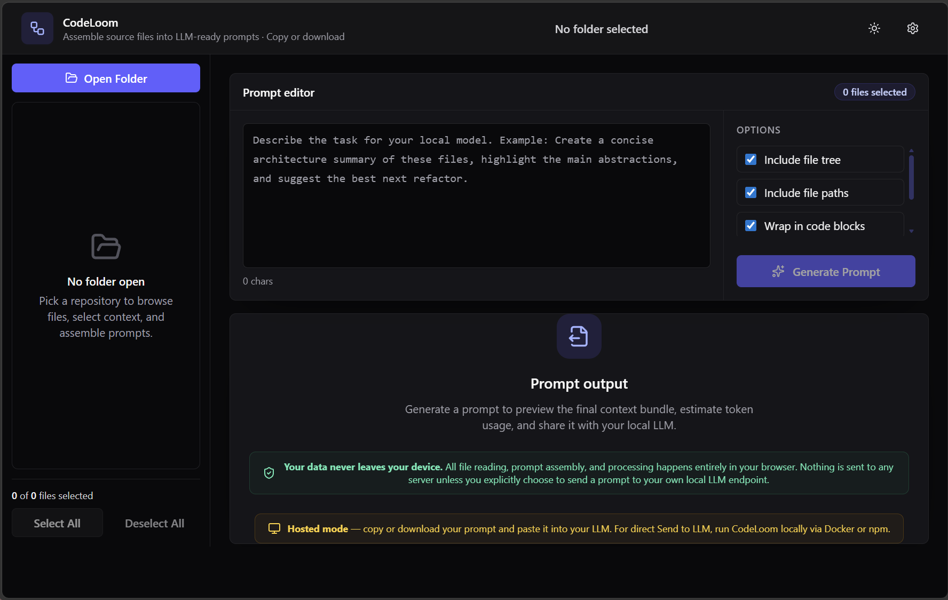This screenshot has width=948, height=600.
Task: Click the Hosted mode monitor icon
Action: pyautogui.click(x=274, y=528)
